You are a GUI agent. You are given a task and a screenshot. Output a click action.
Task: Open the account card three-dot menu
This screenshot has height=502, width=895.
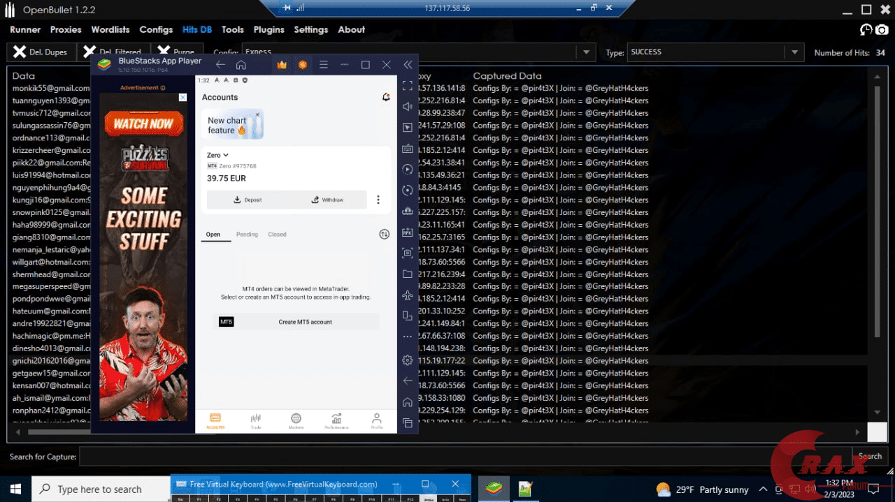[378, 200]
